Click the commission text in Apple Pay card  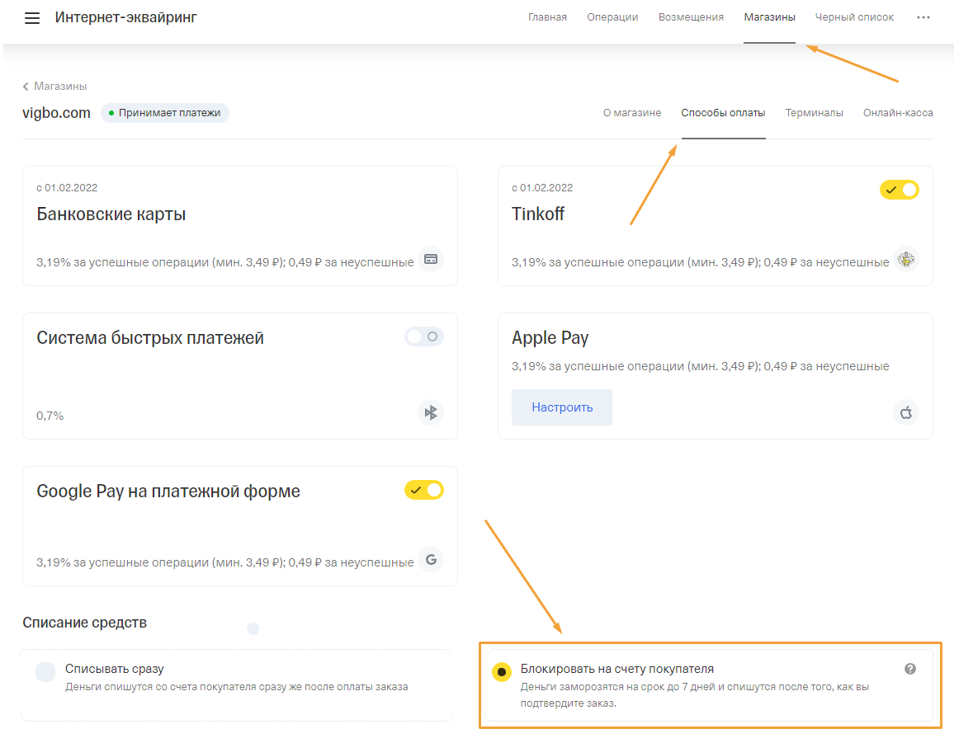tap(701, 367)
